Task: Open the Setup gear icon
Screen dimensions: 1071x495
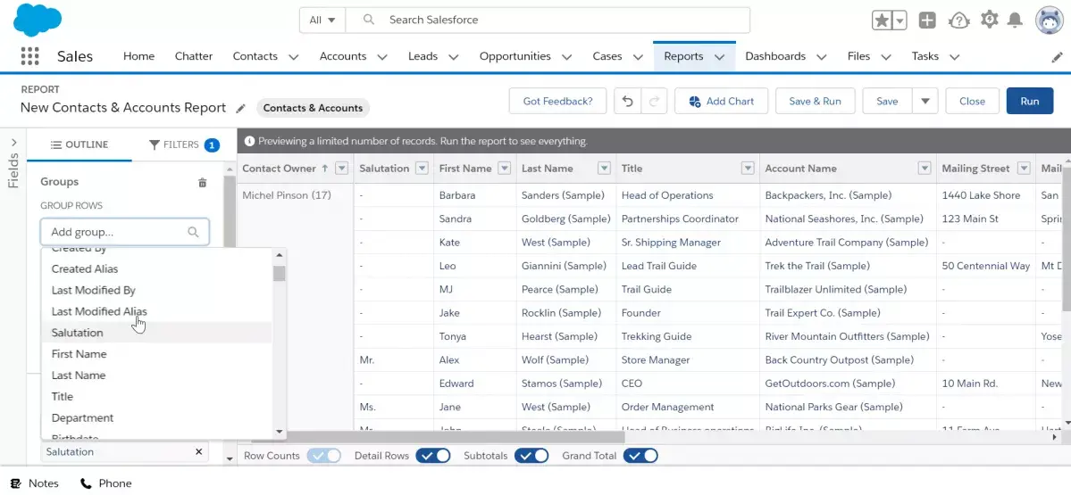Action: click(989, 20)
